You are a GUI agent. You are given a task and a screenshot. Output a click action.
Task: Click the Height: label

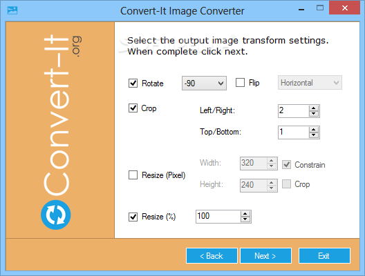point(212,184)
